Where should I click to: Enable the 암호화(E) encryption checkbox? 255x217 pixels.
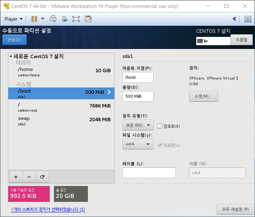159,126
